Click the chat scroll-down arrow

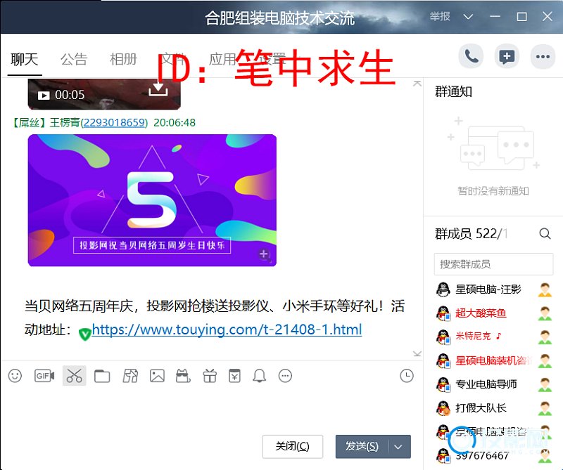coord(417,354)
